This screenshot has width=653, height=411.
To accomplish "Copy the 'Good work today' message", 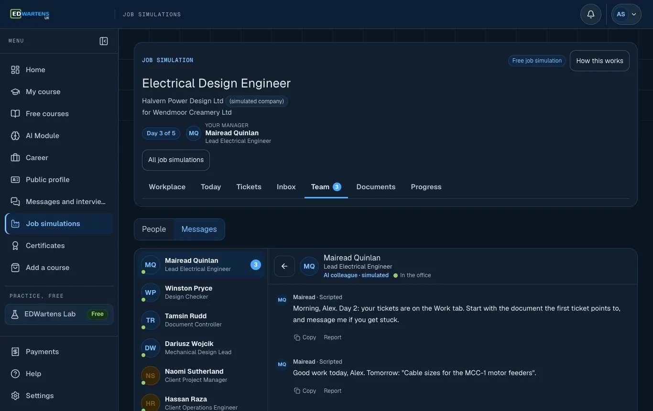I will [305, 391].
